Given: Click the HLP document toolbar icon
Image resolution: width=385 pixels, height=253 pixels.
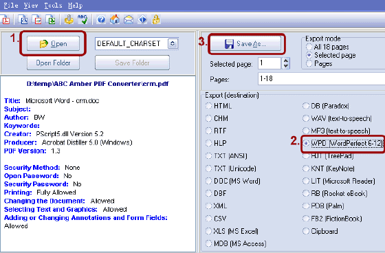Looking at the screenshot, I should pyautogui.click(x=37, y=20).
